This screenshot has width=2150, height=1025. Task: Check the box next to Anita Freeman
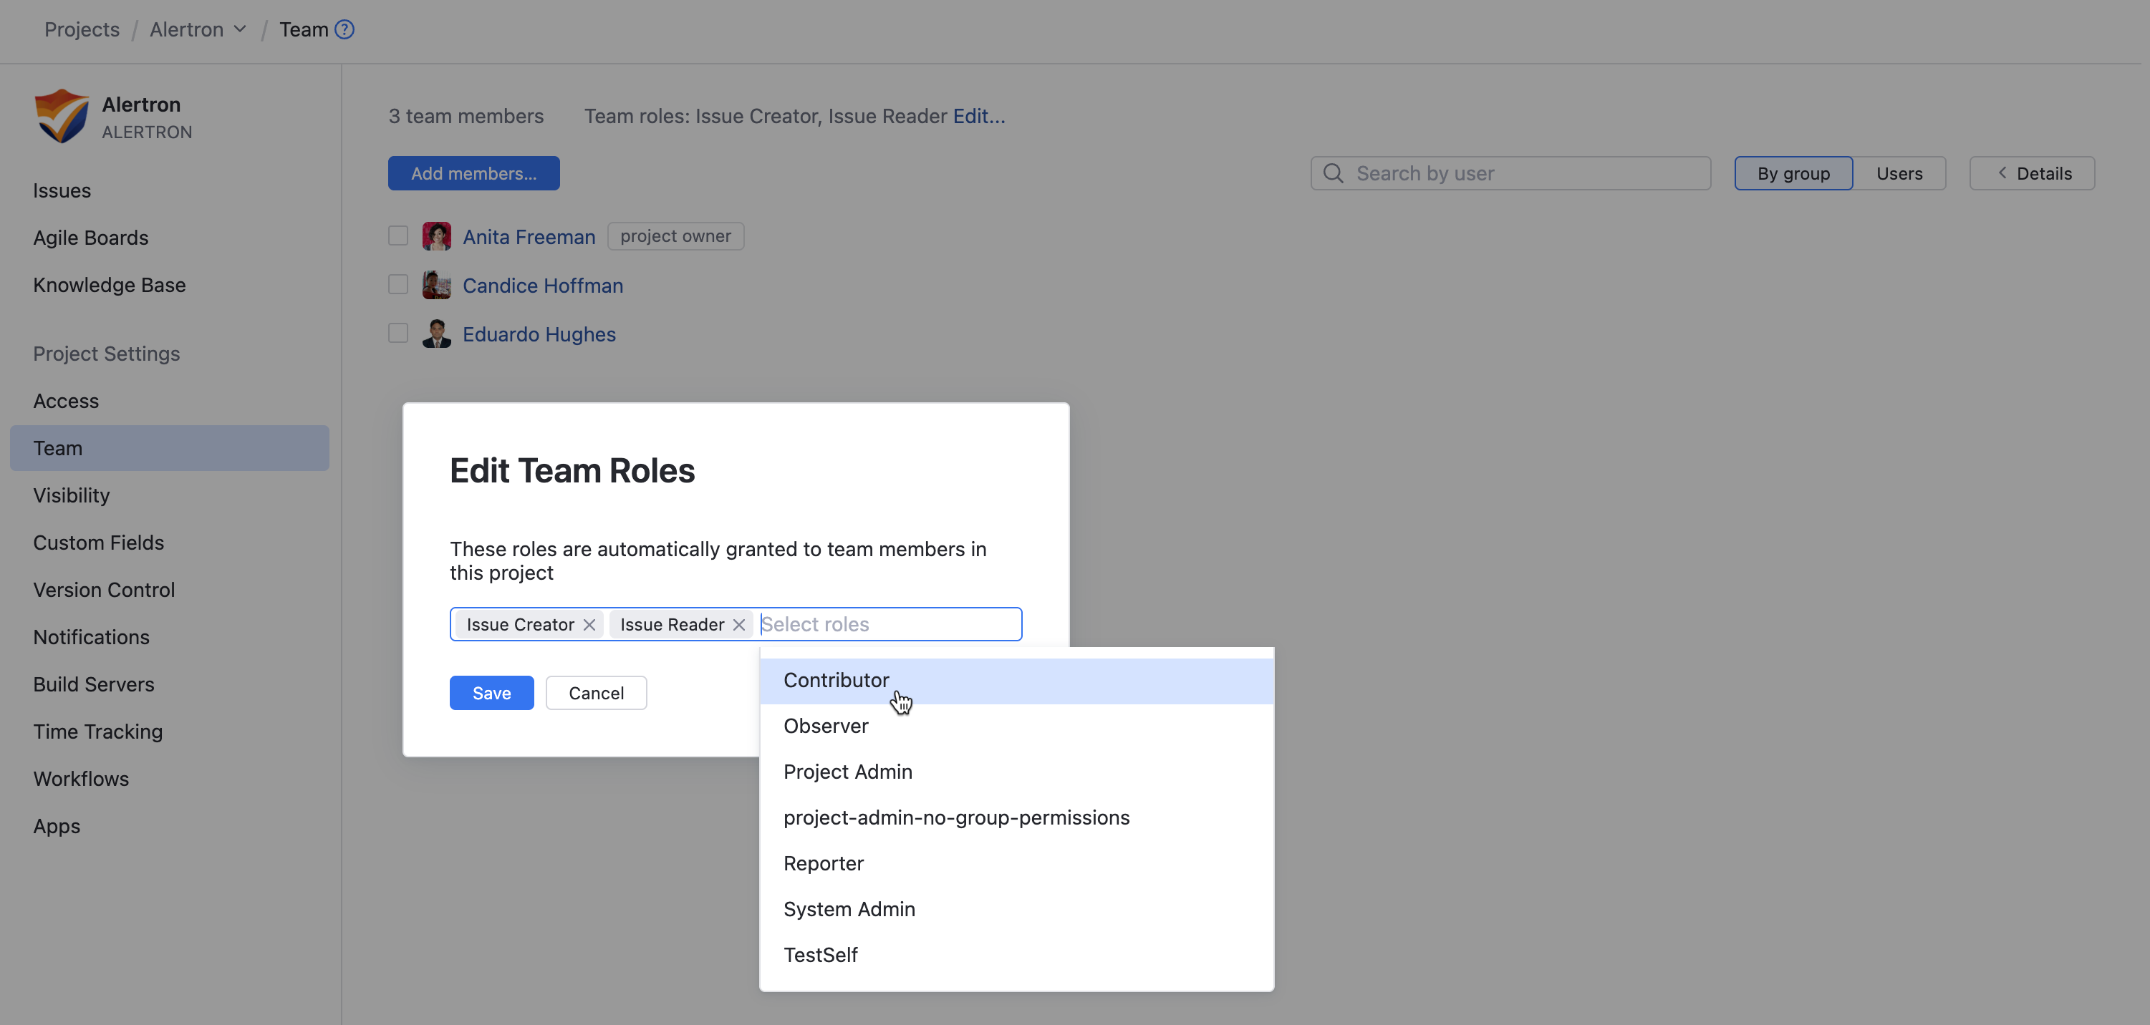point(398,236)
